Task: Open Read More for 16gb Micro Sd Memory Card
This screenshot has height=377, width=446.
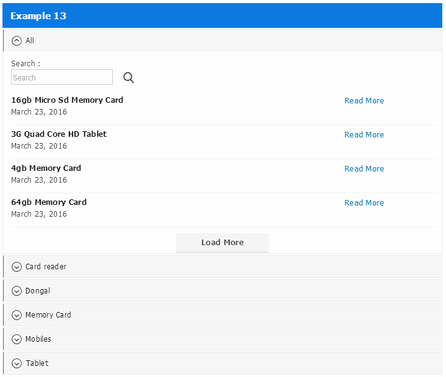Action: pyautogui.click(x=364, y=101)
